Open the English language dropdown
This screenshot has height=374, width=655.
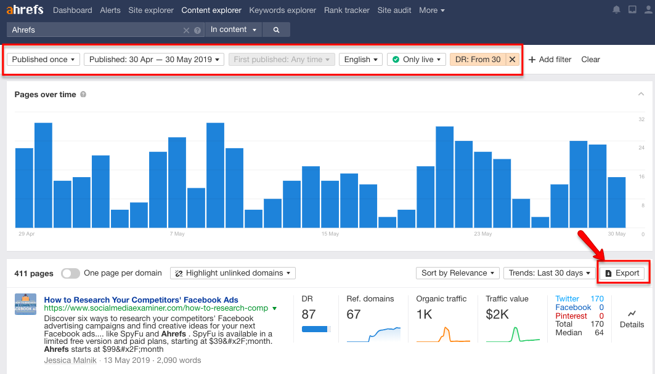coord(360,60)
